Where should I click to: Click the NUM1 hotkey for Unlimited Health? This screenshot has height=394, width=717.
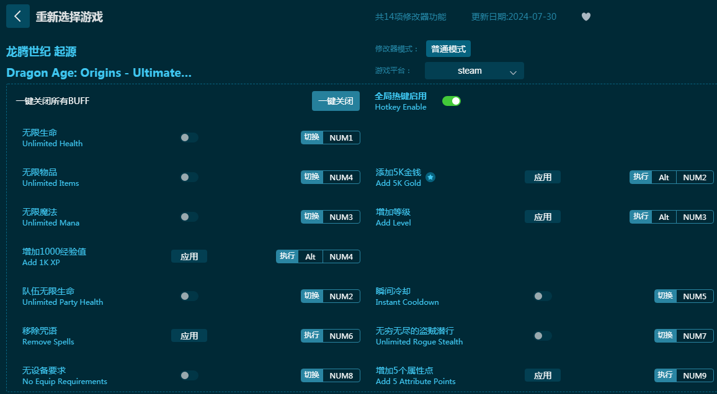(330, 138)
